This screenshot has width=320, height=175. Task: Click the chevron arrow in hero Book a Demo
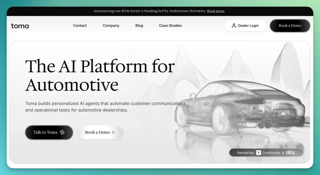[x=113, y=132]
